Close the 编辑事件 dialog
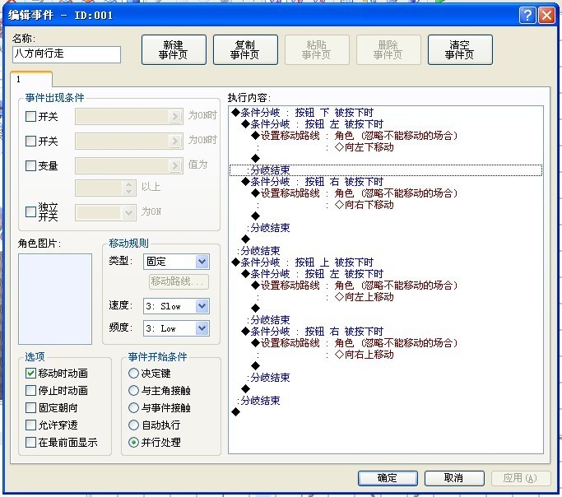562x497 pixels. [546, 16]
